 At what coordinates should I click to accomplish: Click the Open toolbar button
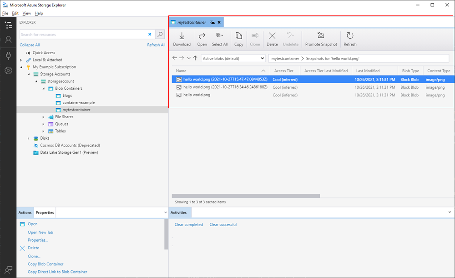(x=202, y=39)
